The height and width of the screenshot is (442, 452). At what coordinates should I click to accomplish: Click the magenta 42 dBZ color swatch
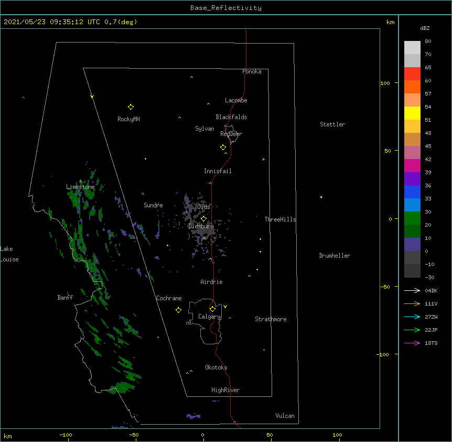[412, 165]
